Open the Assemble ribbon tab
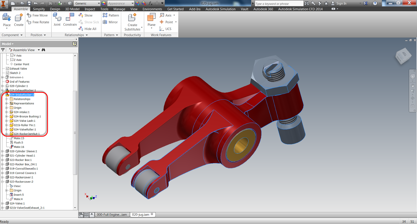417x224 pixels. (x=21, y=9)
